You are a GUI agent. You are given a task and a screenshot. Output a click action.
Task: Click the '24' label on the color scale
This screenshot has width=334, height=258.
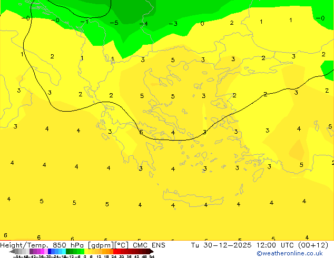click(114, 257)
